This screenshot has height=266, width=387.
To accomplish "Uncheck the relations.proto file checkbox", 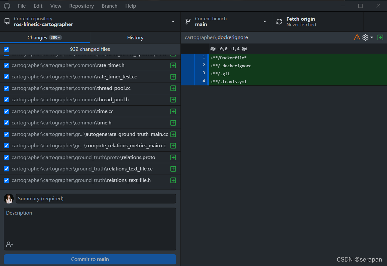I will tap(6, 157).
